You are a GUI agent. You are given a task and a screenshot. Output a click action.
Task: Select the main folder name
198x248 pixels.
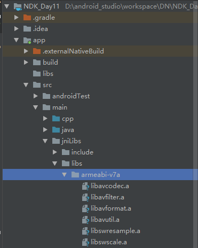[60, 107]
